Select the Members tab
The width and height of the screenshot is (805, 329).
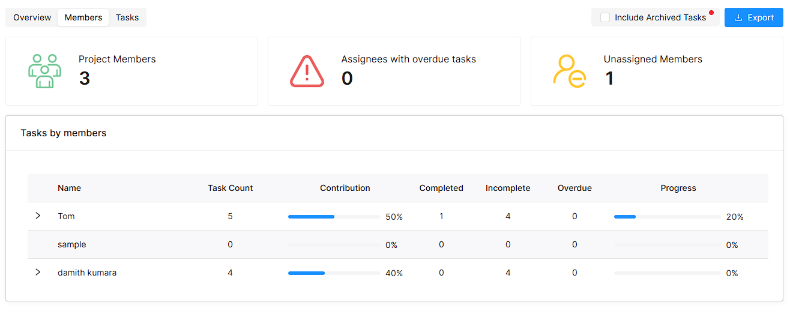pos(83,17)
